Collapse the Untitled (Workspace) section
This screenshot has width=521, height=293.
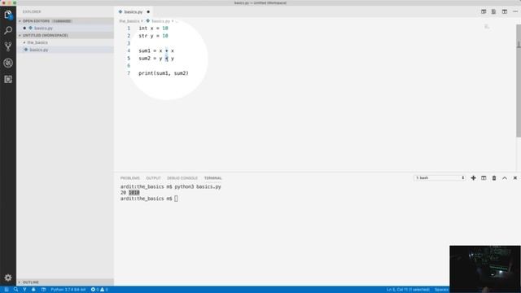tap(65, 35)
